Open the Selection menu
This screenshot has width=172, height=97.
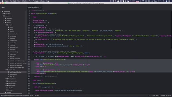(x=24, y=1)
